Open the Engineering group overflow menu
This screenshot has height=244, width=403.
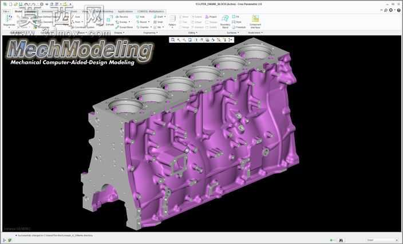151,33
